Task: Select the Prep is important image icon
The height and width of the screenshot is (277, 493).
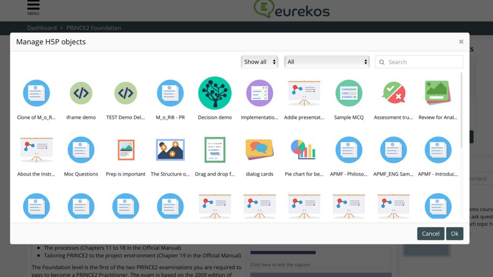Action: (126, 150)
